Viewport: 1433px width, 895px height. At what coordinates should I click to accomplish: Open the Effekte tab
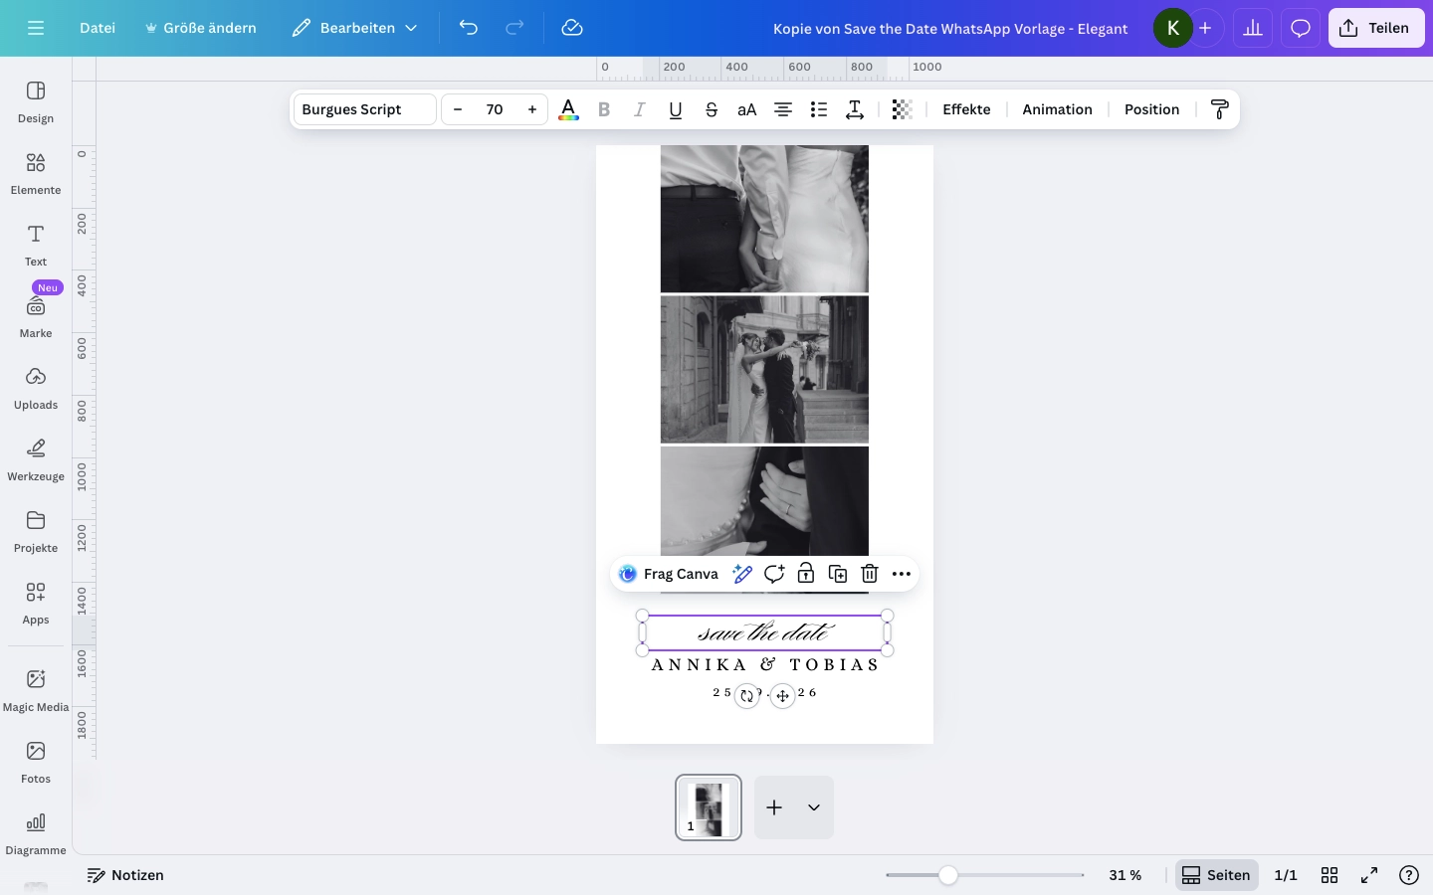point(966,109)
